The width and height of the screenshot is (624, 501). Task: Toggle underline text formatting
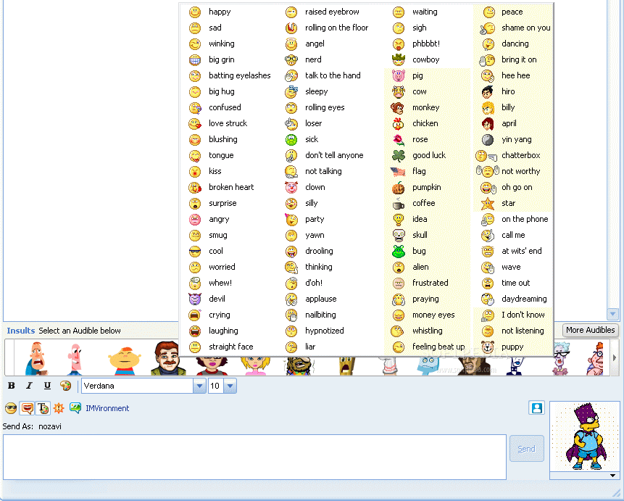point(47,386)
